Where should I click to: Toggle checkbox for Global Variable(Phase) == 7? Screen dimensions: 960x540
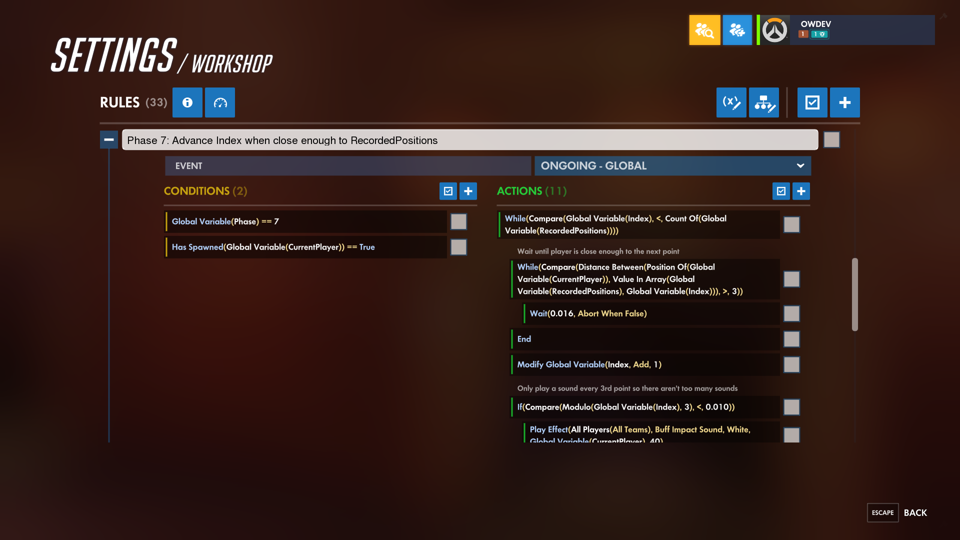458,221
